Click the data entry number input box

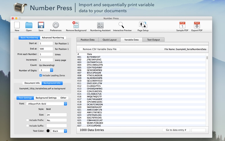click(x=199, y=130)
